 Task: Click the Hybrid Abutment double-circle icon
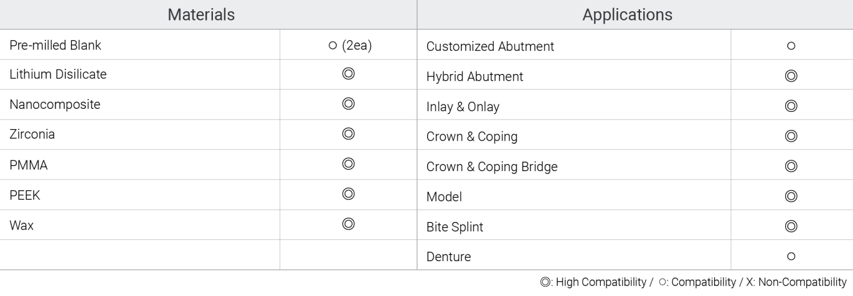pyautogui.click(x=791, y=76)
